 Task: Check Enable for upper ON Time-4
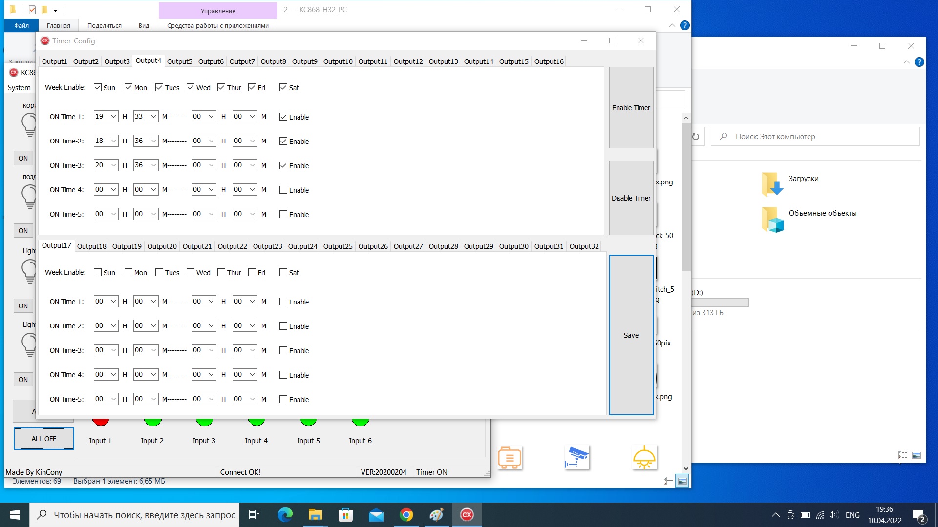point(283,190)
